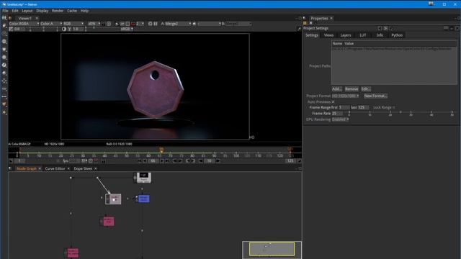Image resolution: width=461 pixels, height=259 pixels.
Task: Open the Edit menu
Action: 15,11
